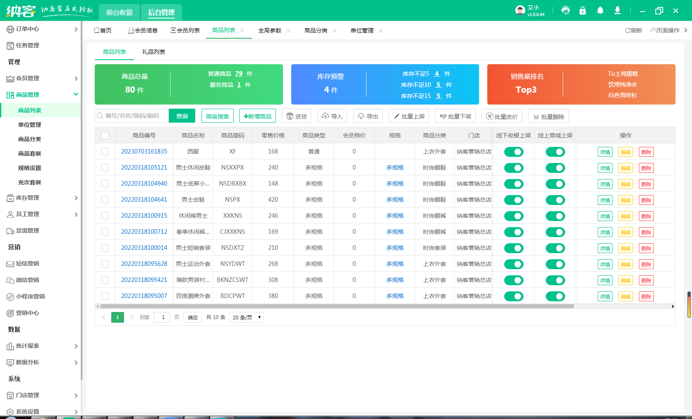
Task: Click the 查询 search button
Action: (182, 116)
